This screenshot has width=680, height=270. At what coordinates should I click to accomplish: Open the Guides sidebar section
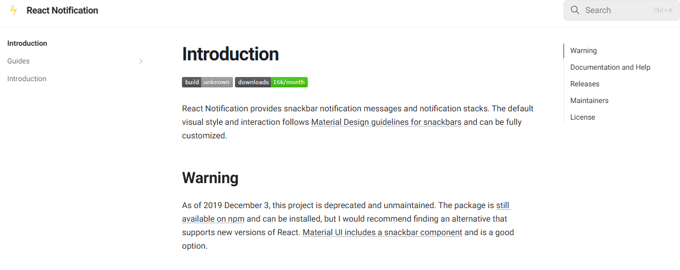(x=19, y=61)
